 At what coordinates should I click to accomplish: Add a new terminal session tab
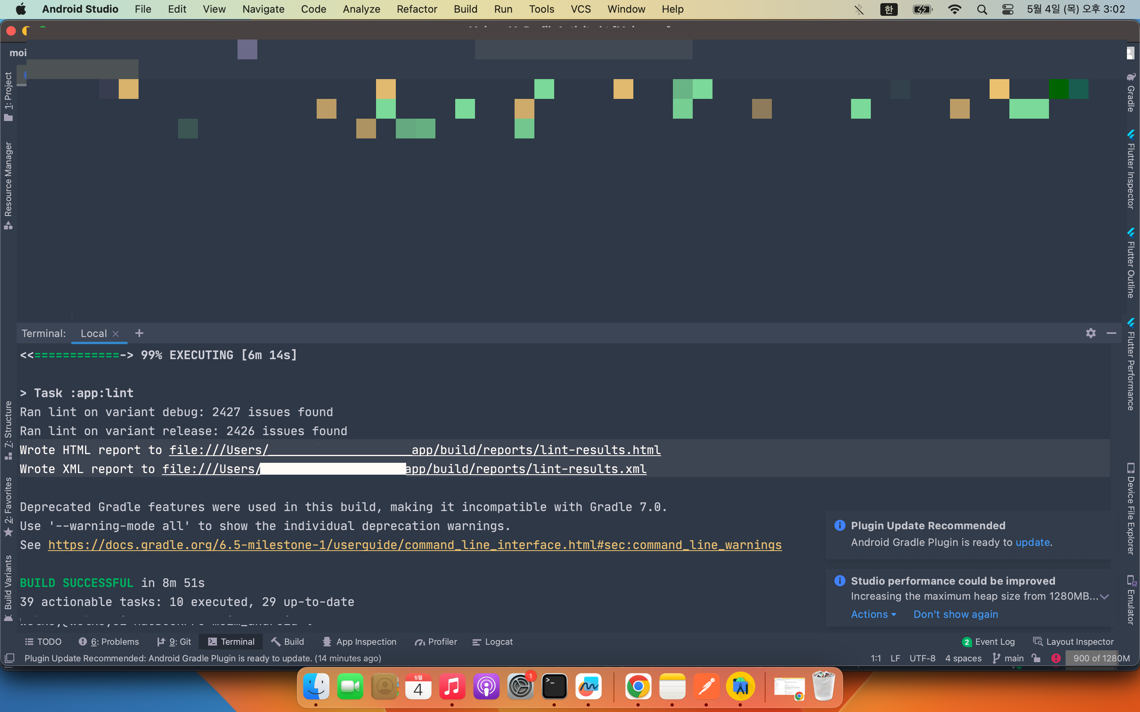(139, 333)
